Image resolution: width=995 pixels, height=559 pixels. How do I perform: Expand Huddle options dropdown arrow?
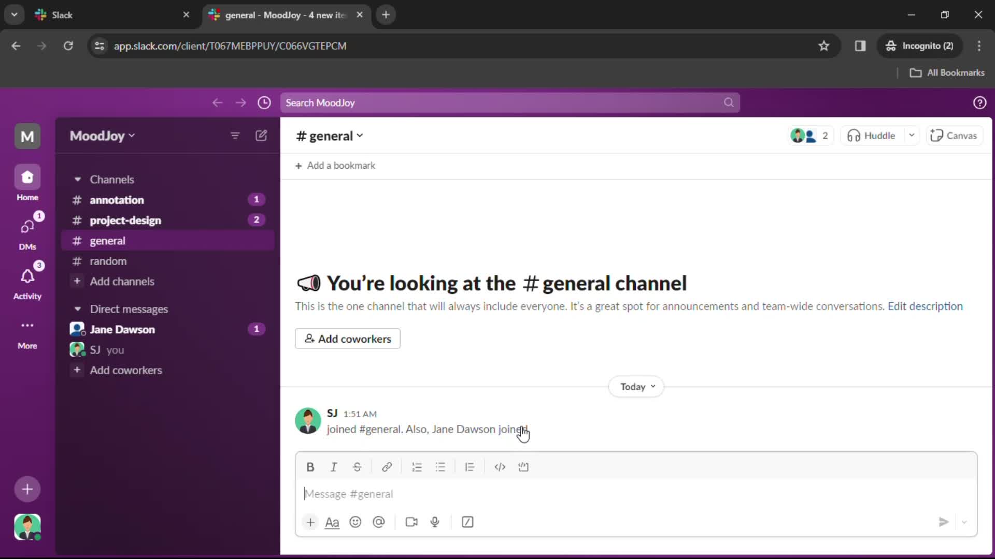(912, 136)
